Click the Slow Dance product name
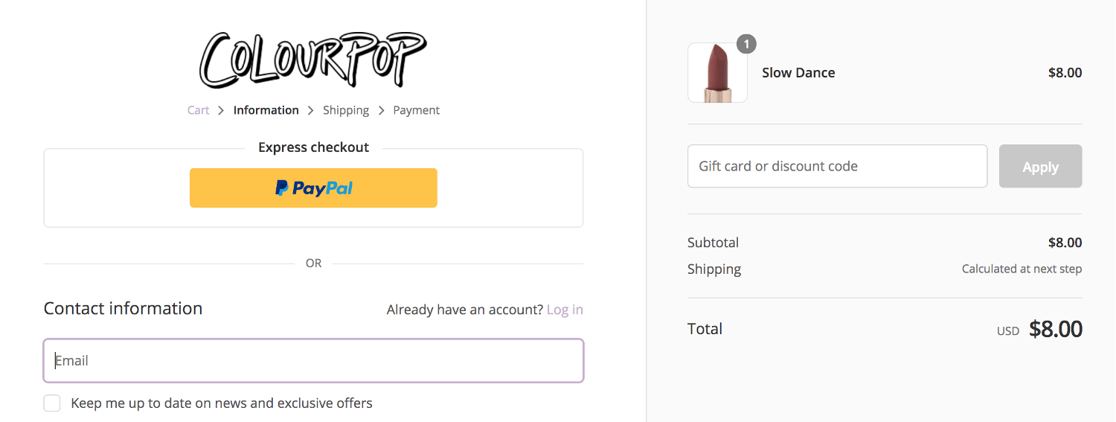This screenshot has height=422, width=1116. coord(798,73)
